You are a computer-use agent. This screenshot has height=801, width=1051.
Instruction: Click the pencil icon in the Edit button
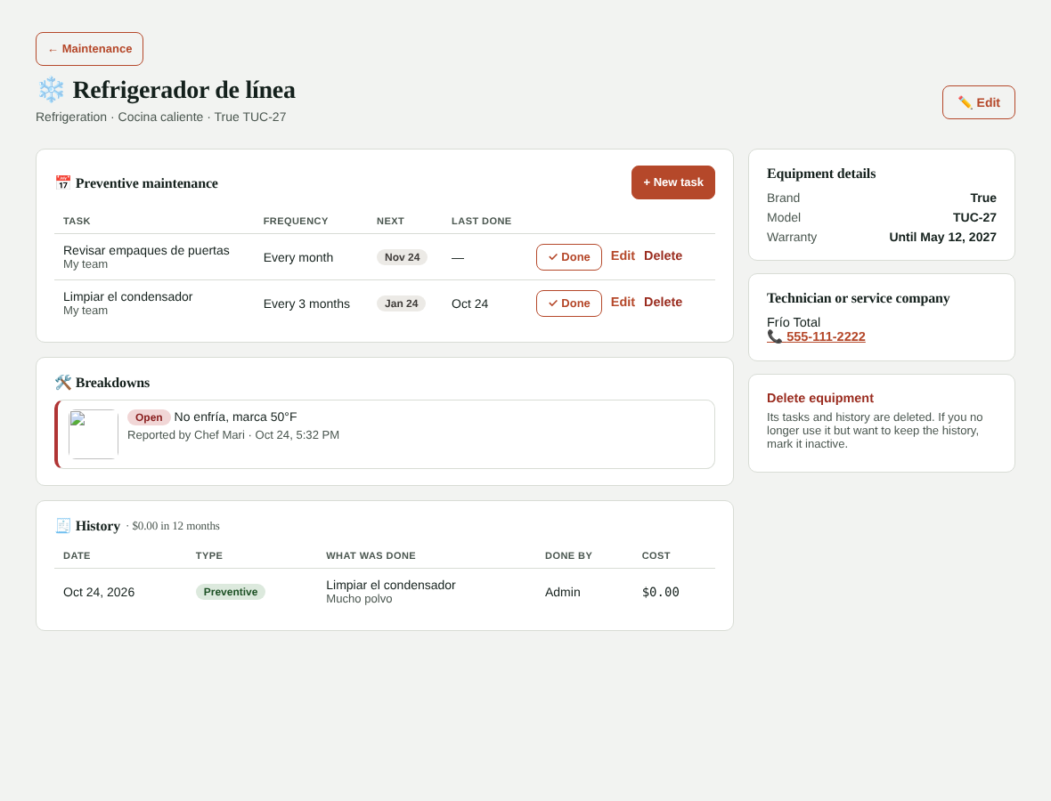pos(965,102)
